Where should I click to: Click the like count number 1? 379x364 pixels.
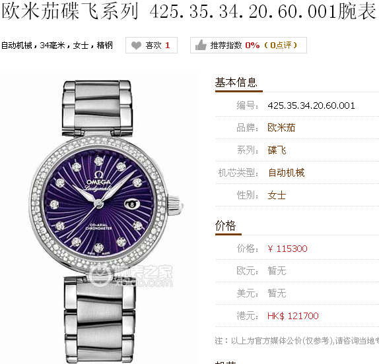point(168,45)
